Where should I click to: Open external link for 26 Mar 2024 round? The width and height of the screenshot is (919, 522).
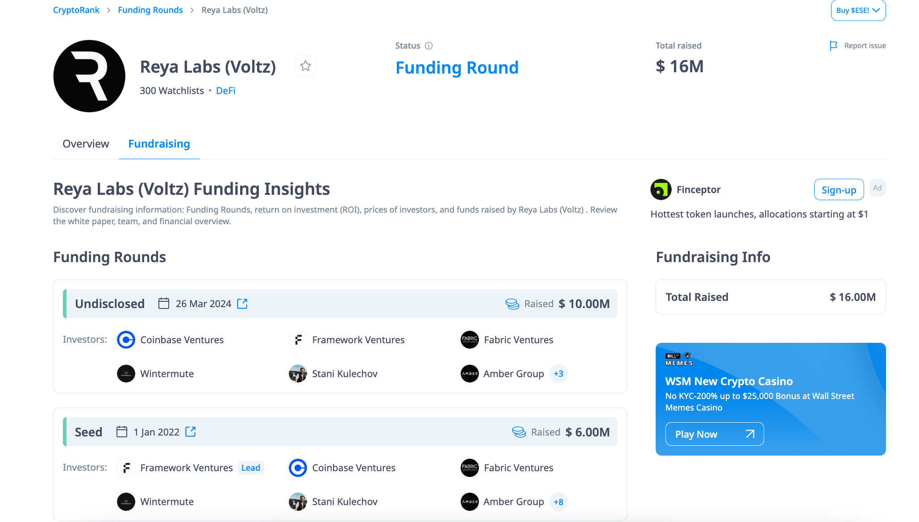(242, 304)
